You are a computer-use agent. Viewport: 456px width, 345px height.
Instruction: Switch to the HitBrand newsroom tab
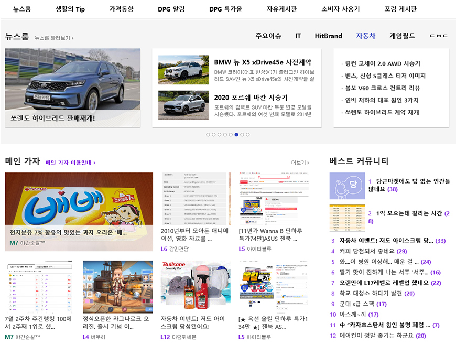[x=328, y=36]
